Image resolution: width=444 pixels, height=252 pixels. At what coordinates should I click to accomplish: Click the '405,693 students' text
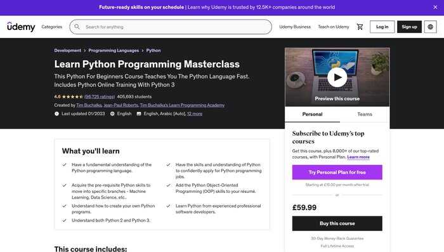tap(134, 96)
